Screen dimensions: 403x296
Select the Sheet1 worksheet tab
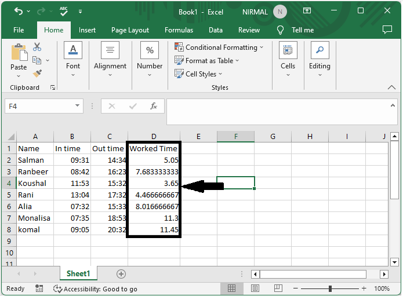click(78, 274)
